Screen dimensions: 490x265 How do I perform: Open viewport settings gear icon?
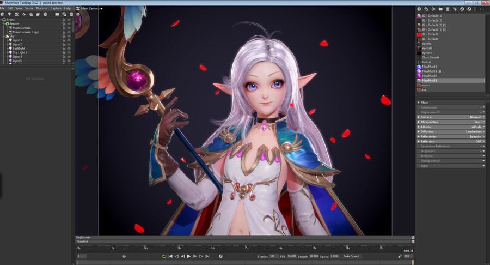coord(78,14)
